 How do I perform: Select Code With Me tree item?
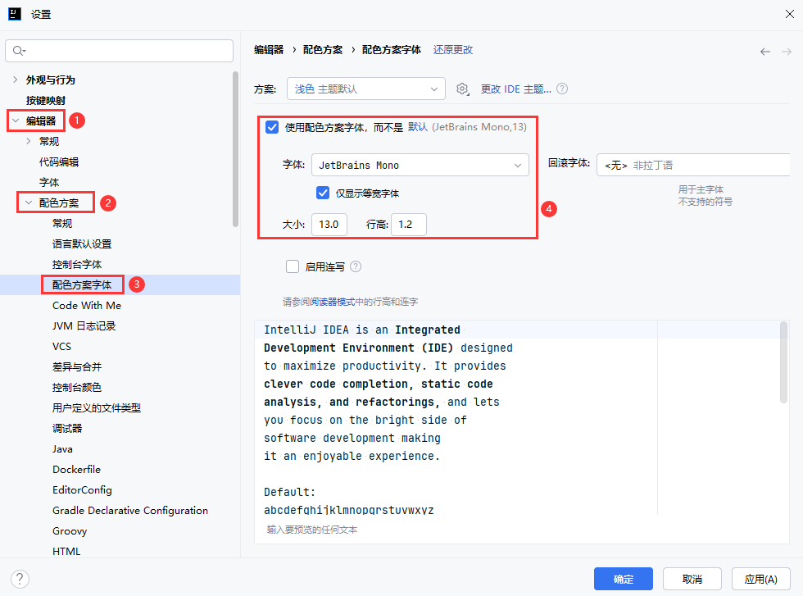[87, 306]
